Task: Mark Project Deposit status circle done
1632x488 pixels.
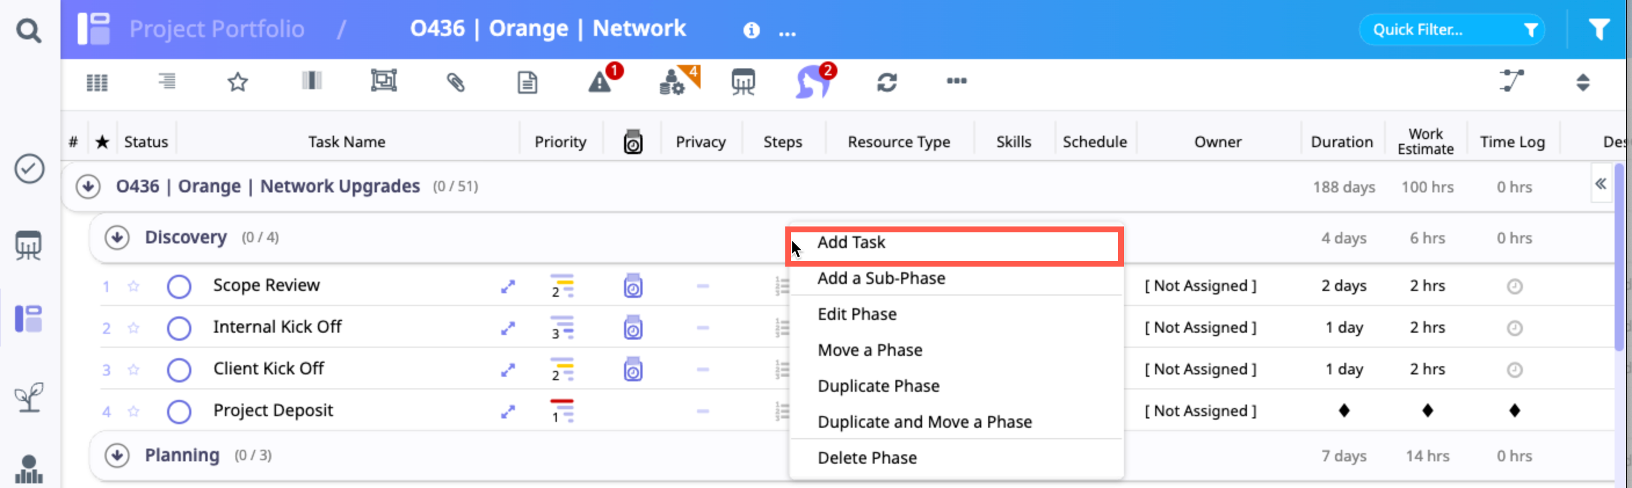Action: tap(179, 411)
